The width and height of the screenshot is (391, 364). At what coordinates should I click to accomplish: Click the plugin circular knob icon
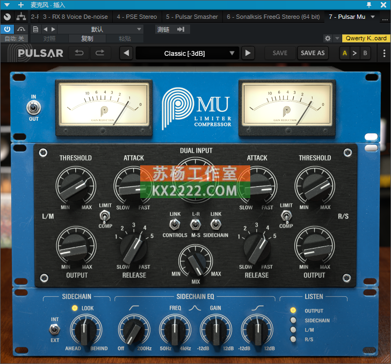click(7, 17)
